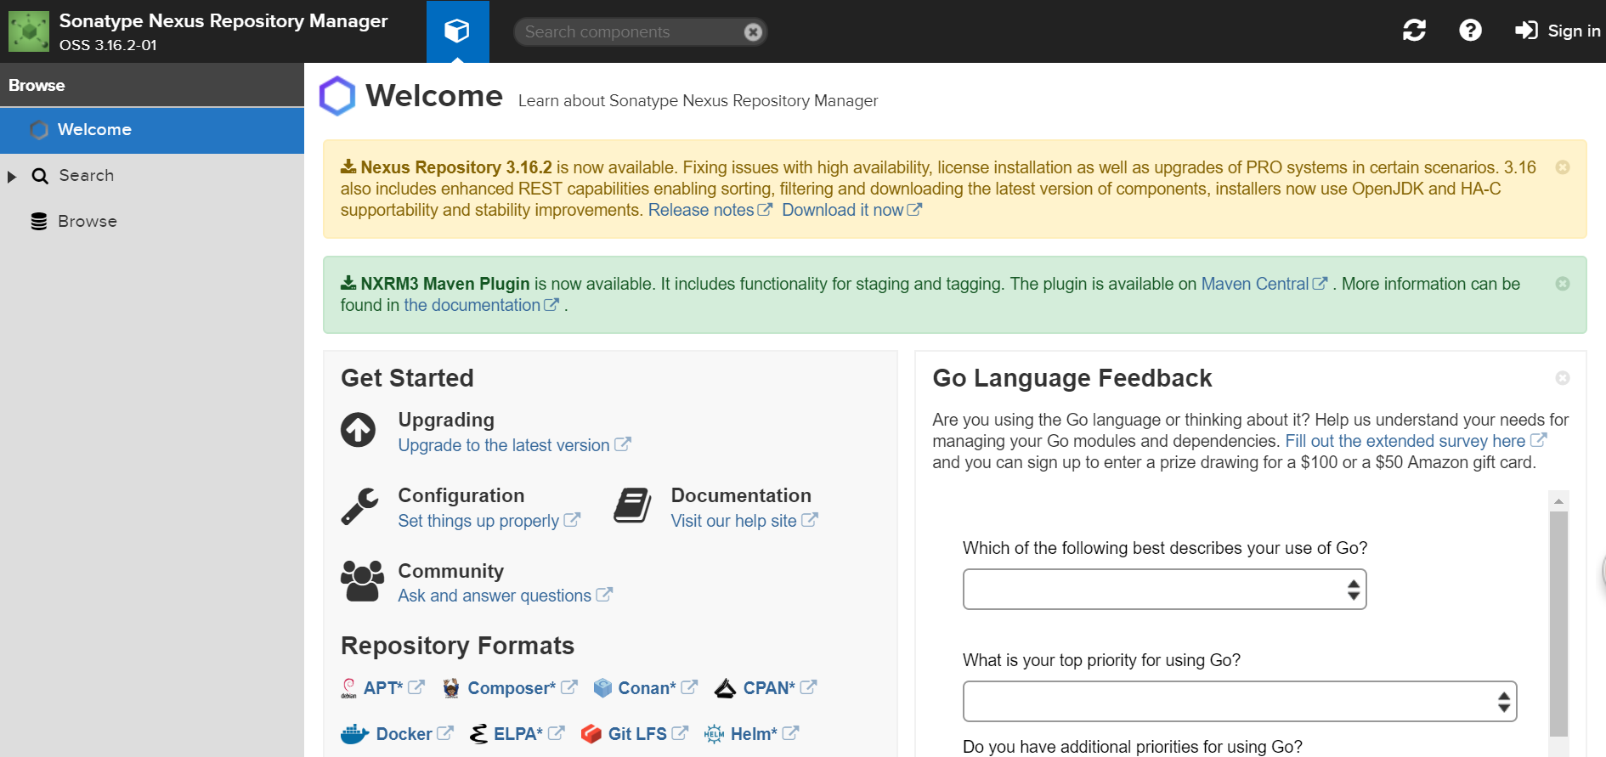Dismiss the NXRM3 Maven Plugin notice
The height and width of the screenshot is (757, 1606).
click(x=1563, y=284)
